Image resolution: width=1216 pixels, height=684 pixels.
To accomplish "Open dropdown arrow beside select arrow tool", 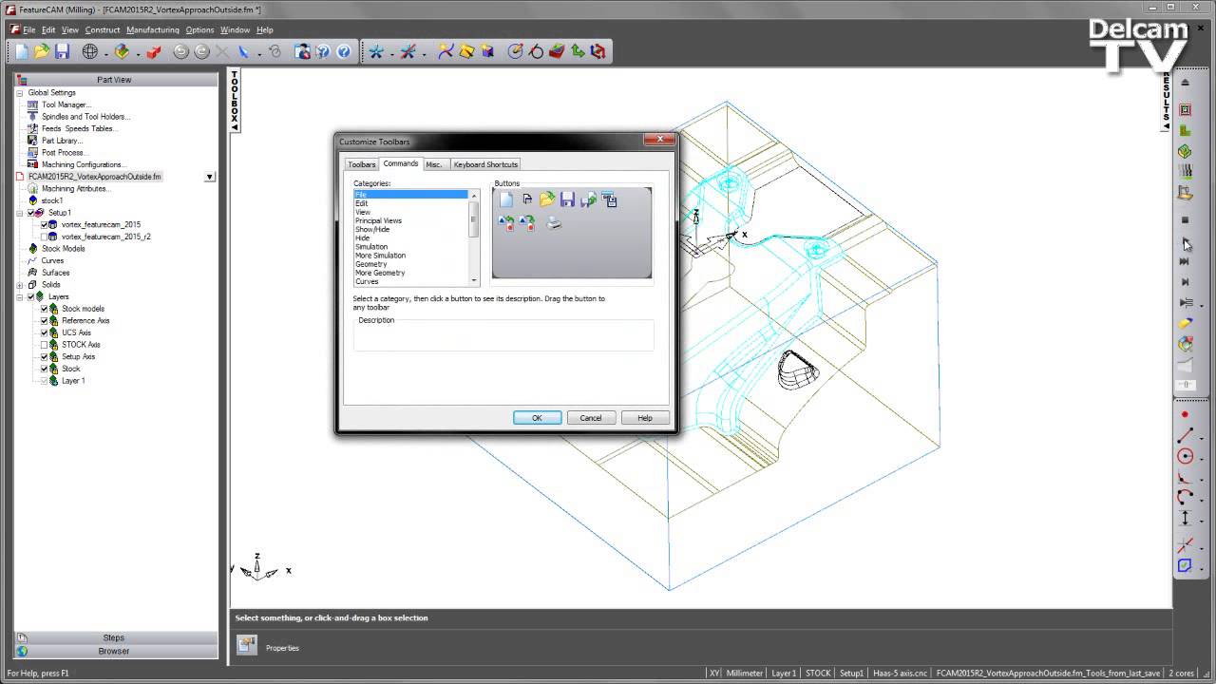I will (258, 52).
